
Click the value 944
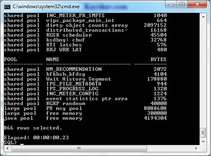tap(162, 84)
